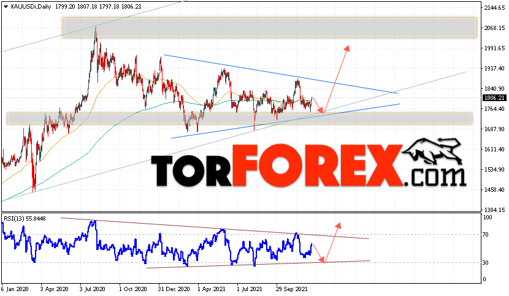The width and height of the screenshot is (509, 296).
Task: Click the RSI scale level 70
Action: pyautogui.click(x=486, y=234)
